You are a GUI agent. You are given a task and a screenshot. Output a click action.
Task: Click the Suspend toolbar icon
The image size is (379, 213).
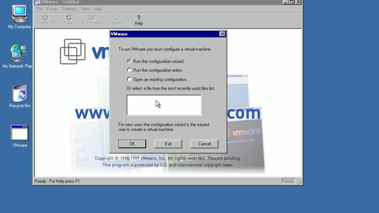click(x=115, y=20)
